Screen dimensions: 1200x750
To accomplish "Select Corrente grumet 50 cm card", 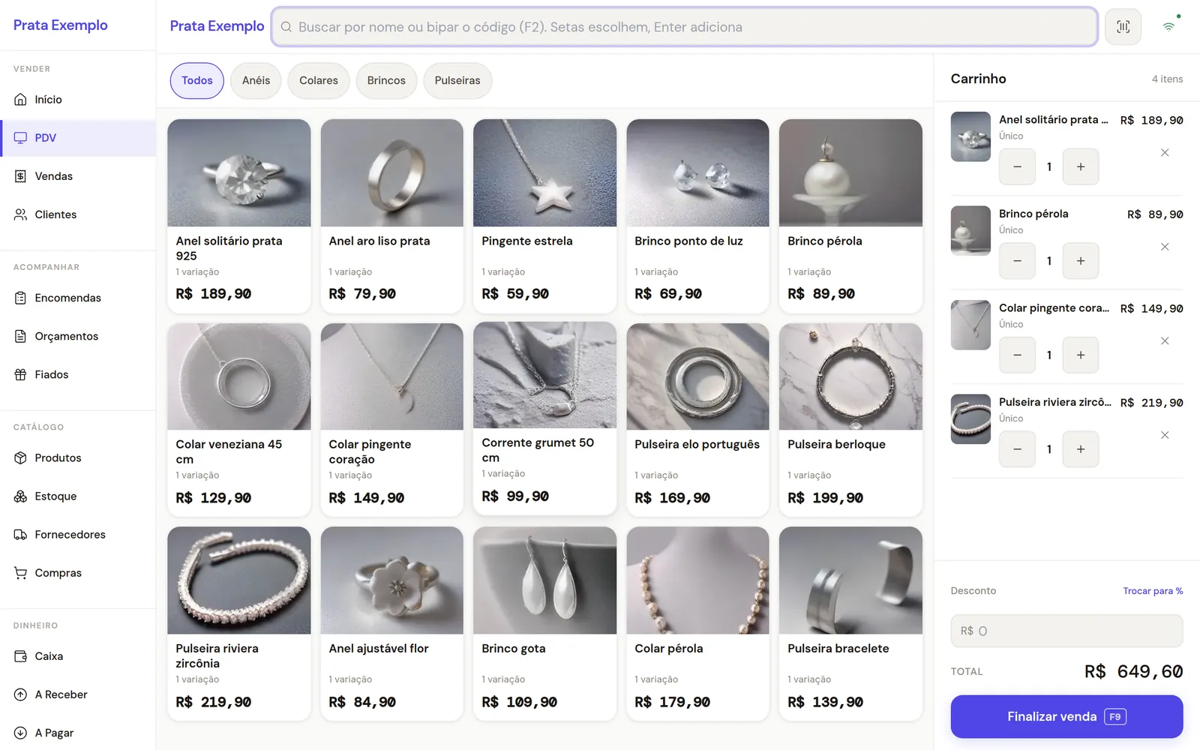I will pos(544,418).
